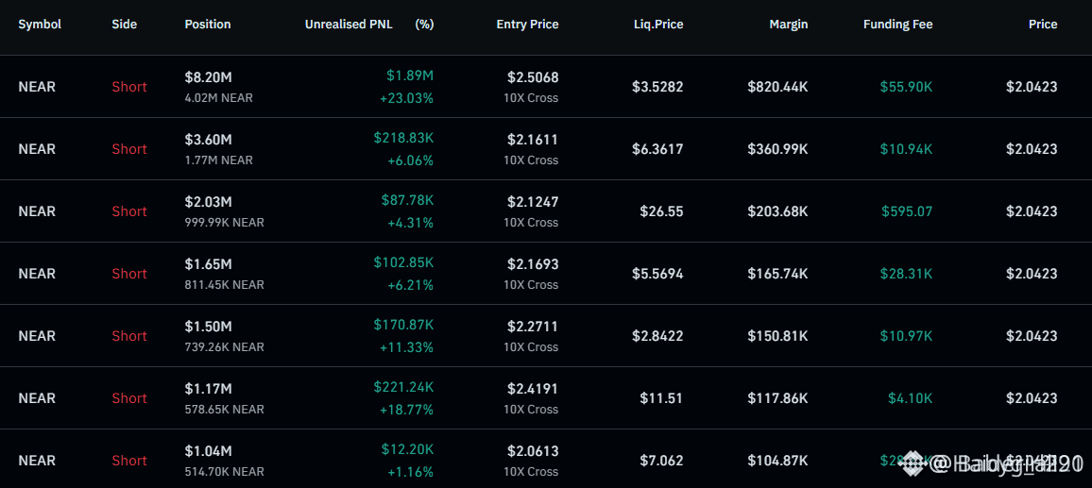This screenshot has width=1092, height=488.
Task: Select the $3.60M position value
Action: [x=208, y=140]
